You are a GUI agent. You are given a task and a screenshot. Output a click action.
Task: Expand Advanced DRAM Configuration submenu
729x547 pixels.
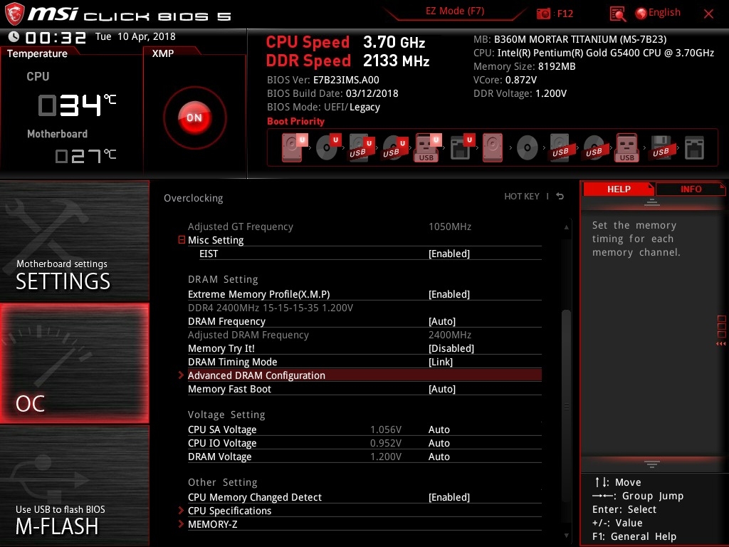point(364,375)
